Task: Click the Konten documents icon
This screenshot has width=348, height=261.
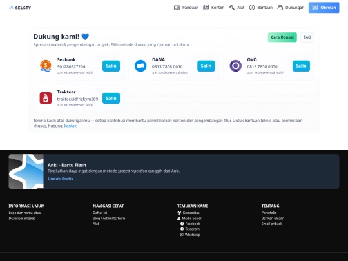Action: click(206, 8)
